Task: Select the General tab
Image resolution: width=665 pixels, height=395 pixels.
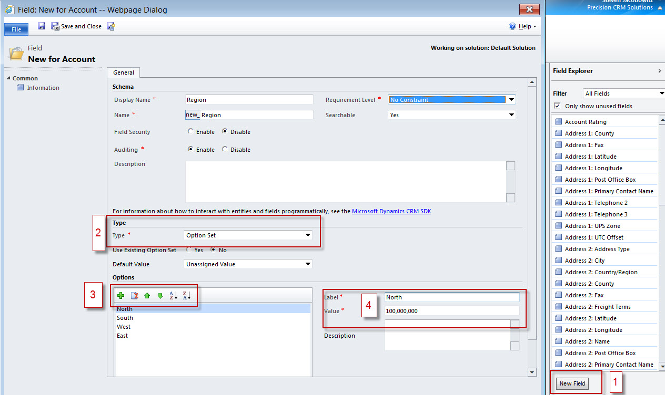Action: point(124,73)
